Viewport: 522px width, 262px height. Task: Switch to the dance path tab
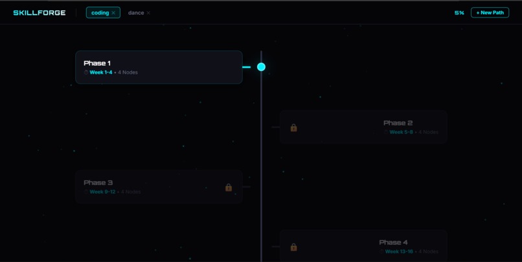pyautogui.click(x=136, y=13)
